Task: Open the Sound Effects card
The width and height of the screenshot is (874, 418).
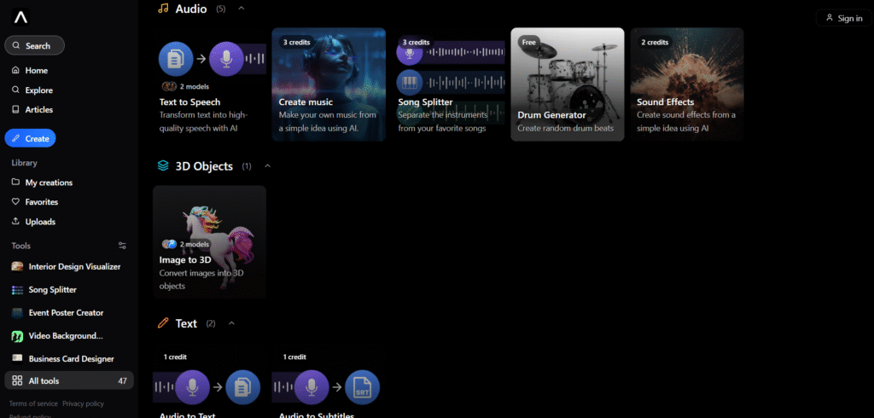Action: point(687,84)
